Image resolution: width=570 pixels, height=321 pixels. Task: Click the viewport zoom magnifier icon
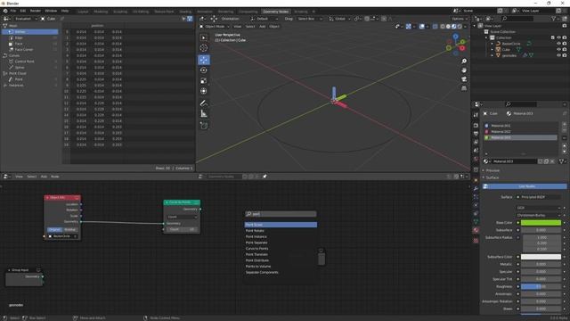464,62
